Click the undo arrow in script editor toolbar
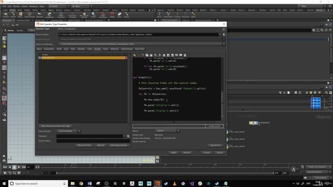 pyautogui.click(x=134, y=55)
